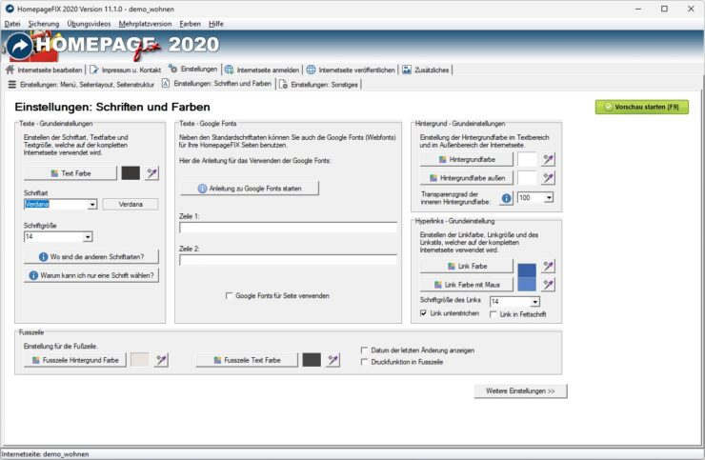
Task: Click the eyedropper for Link Farbe mit Maus
Action: [x=548, y=285]
